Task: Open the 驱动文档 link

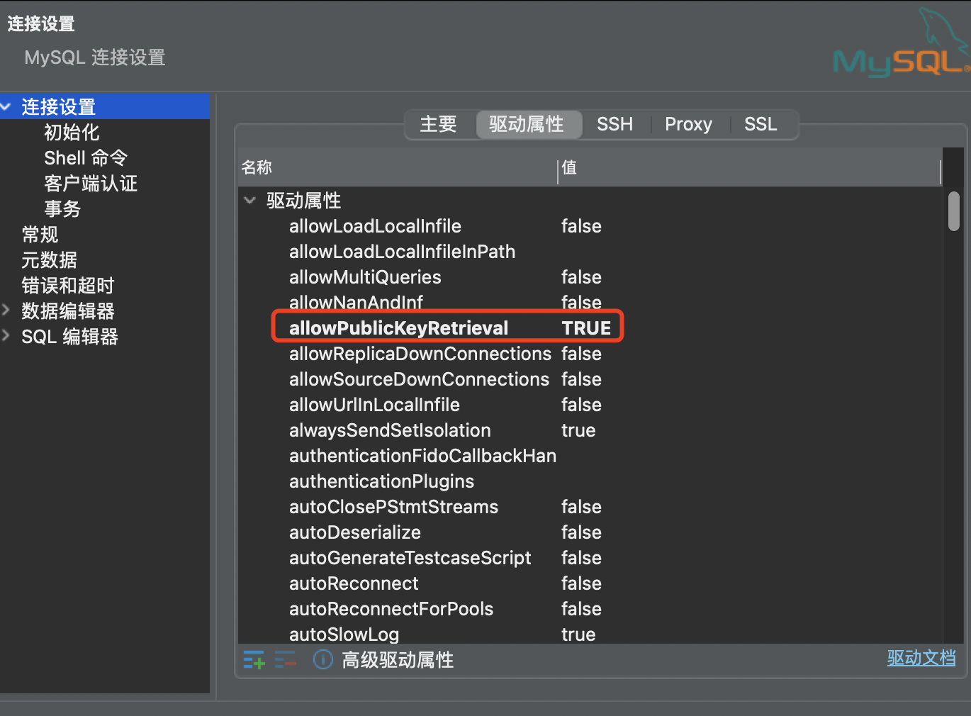Action: click(921, 658)
